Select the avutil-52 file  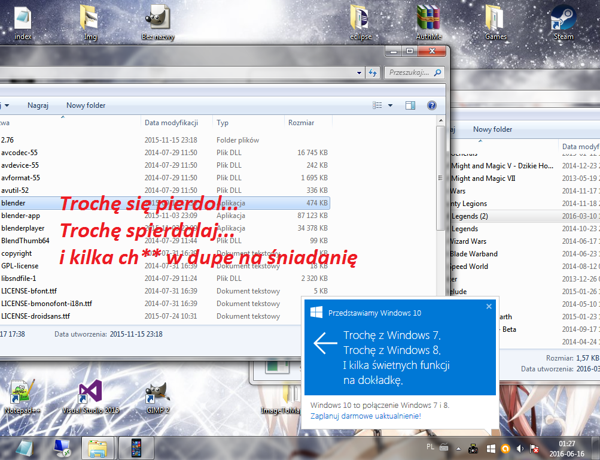(165, 190)
